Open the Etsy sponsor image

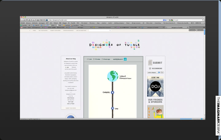pyautogui.click(x=155, y=112)
